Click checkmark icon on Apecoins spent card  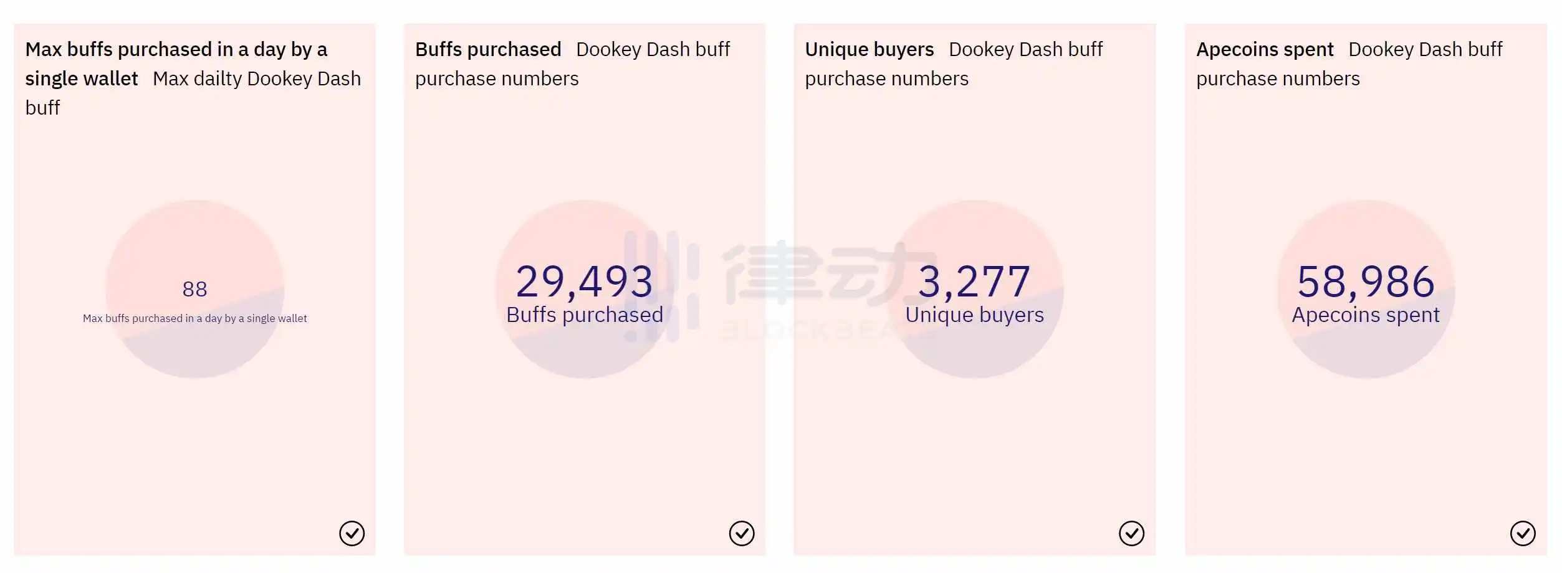coord(1523,534)
